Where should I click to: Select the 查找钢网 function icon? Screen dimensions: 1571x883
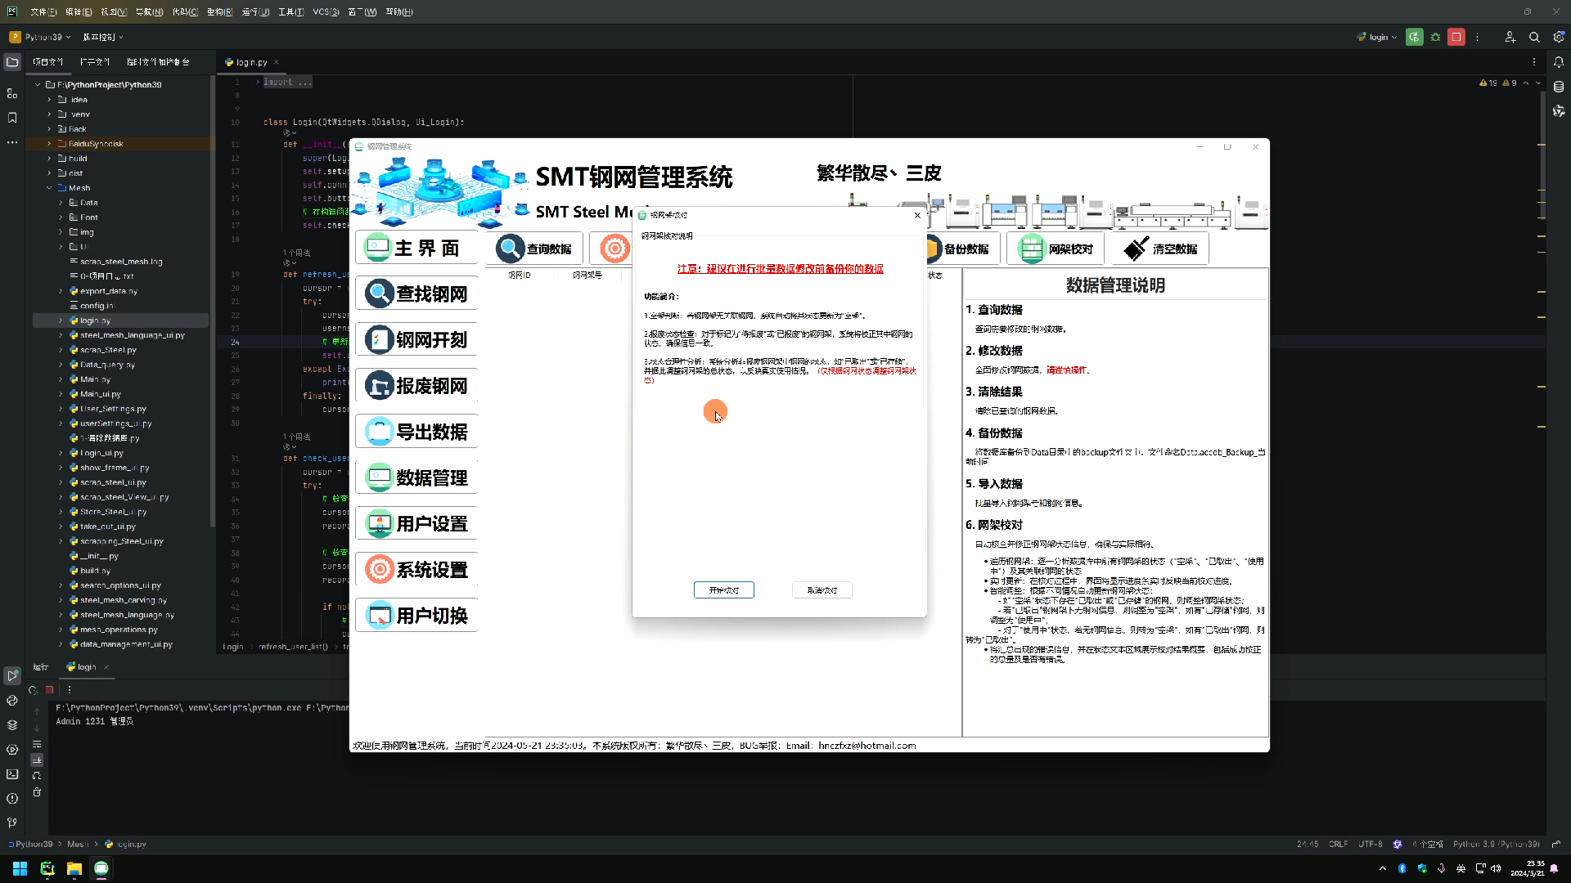coord(416,293)
